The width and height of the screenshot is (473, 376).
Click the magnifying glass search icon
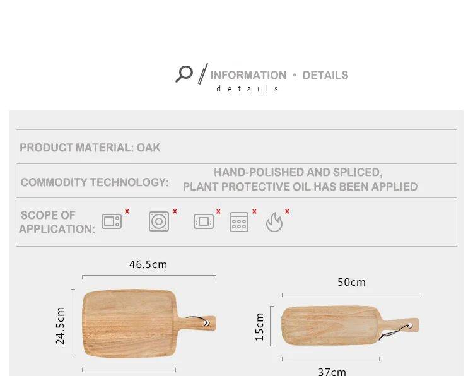pos(184,74)
